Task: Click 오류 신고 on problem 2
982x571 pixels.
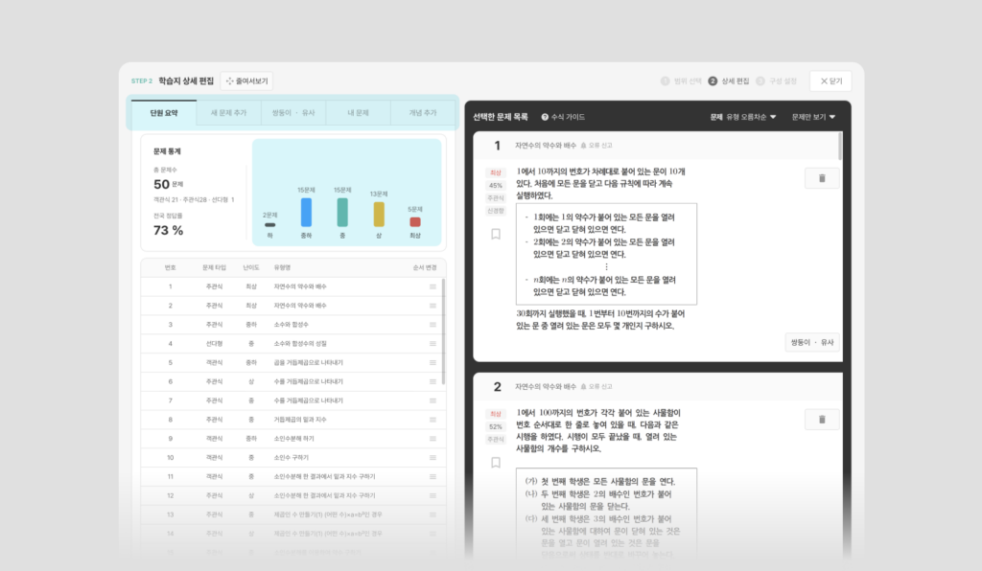Action: pos(596,386)
